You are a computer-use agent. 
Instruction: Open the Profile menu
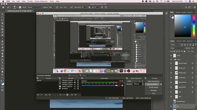point(30,1)
